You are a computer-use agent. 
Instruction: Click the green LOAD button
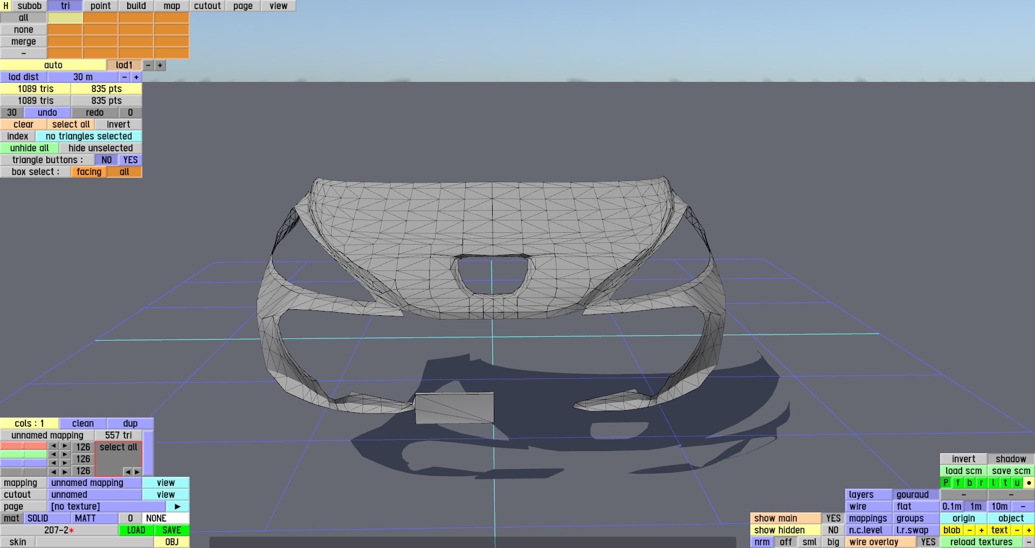click(136, 530)
